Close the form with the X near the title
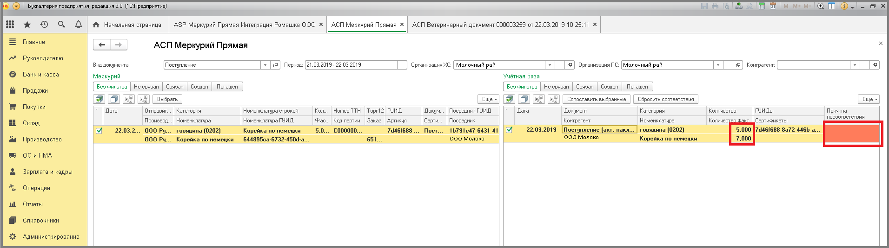 pyautogui.click(x=881, y=43)
